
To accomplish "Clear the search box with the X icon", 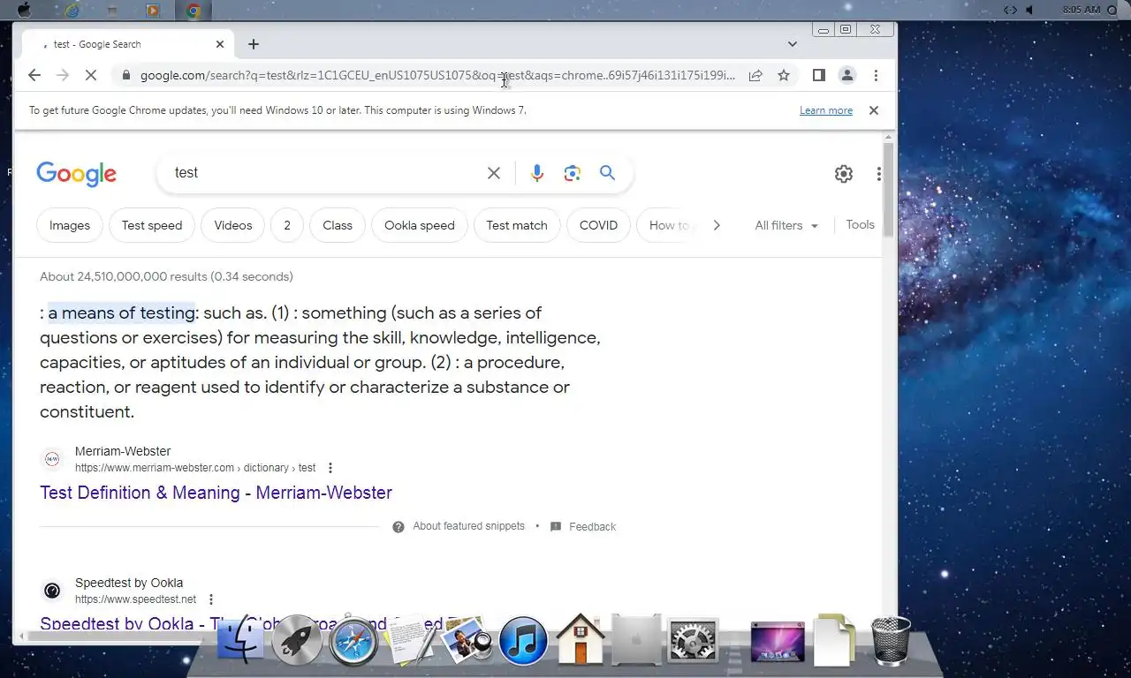I will pos(494,173).
